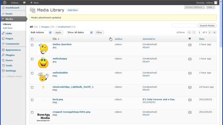Open the Videos site menu in admin bar

pos(15,2)
